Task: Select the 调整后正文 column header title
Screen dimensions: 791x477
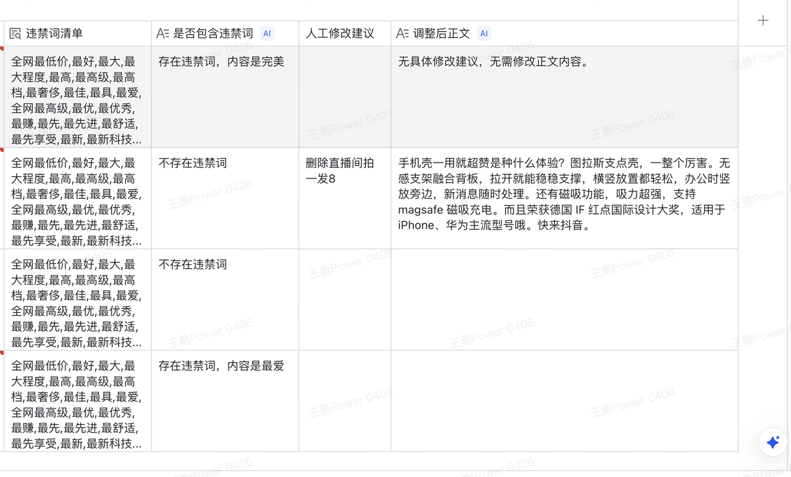Action: [441, 33]
